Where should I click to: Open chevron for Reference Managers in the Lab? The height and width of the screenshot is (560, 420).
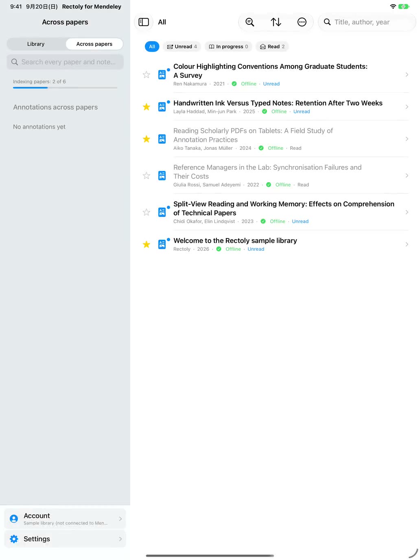(407, 175)
